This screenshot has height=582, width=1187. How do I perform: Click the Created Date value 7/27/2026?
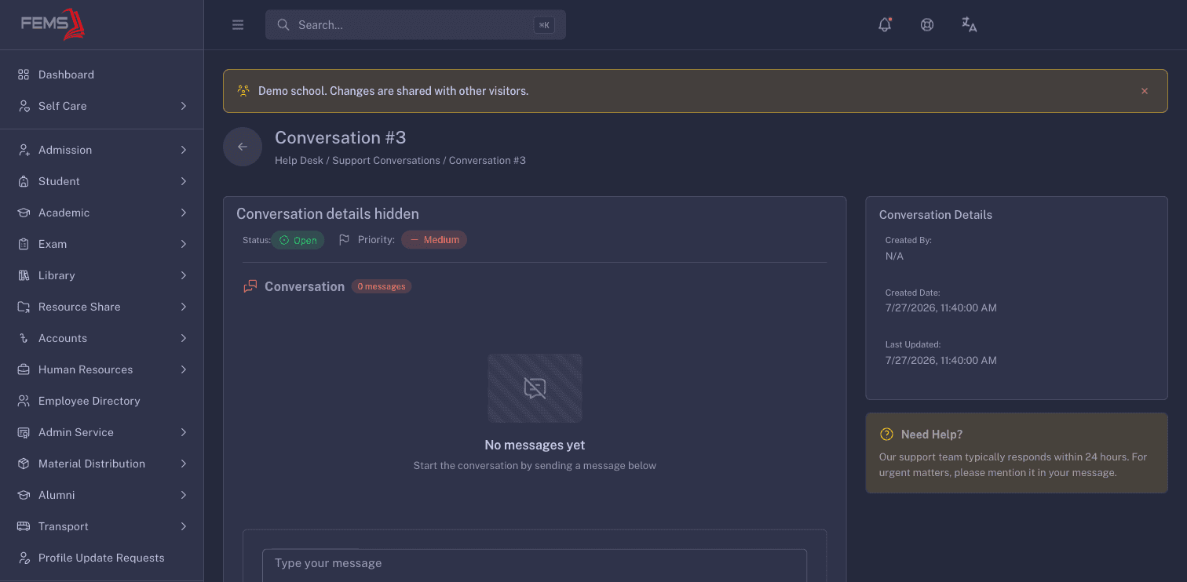click(941, 308)
